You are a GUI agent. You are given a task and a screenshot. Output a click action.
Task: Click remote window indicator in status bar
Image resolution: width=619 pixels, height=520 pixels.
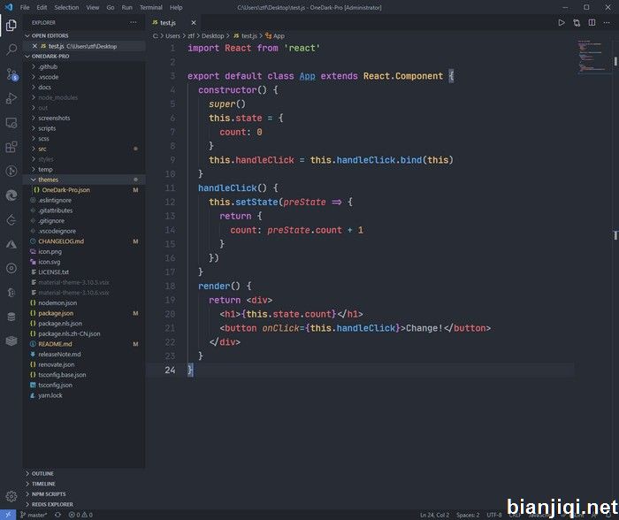8,515
